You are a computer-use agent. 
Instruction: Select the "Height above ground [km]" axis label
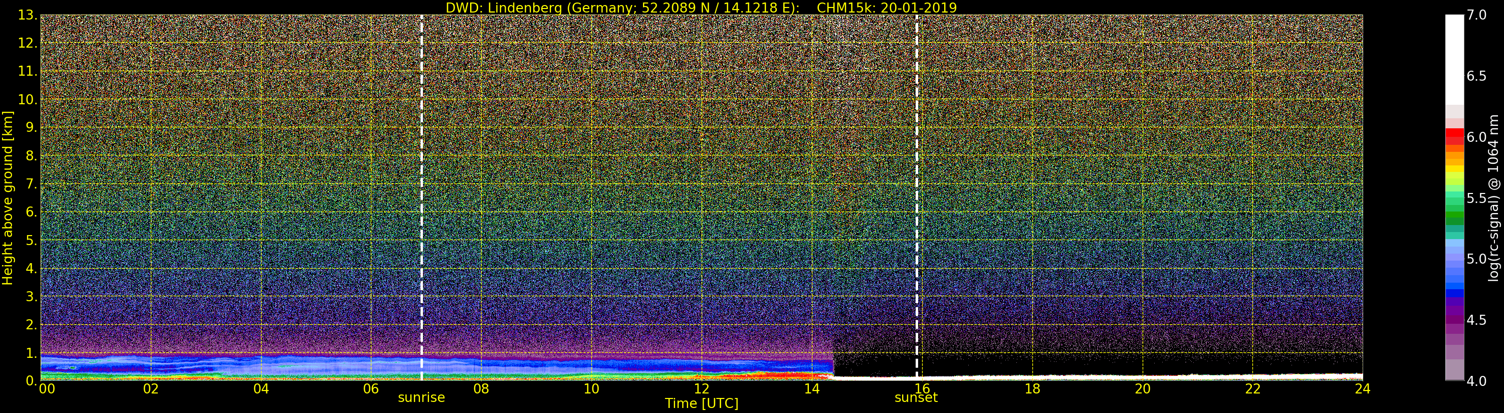[x=8, y=198]
